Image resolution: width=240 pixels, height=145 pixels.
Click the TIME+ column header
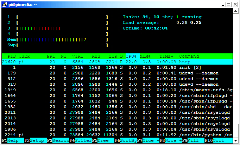[166, 56]
